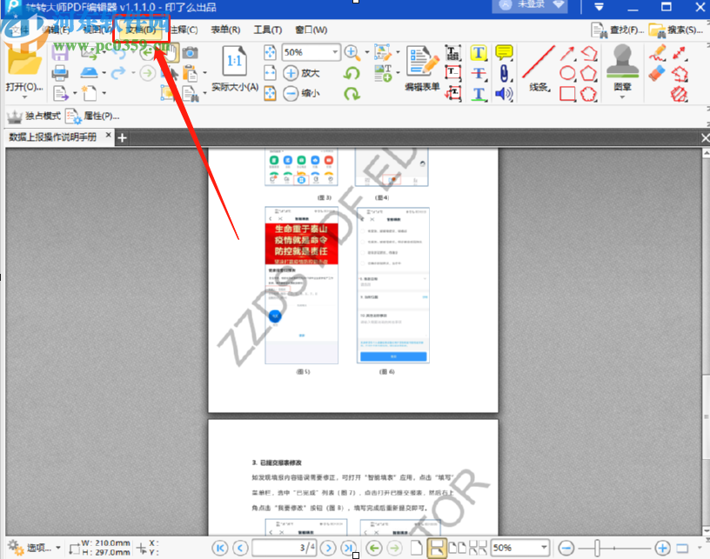Open the toolbar zoom level 50% dropdown

pyautogui.click(x=336, y=52)
